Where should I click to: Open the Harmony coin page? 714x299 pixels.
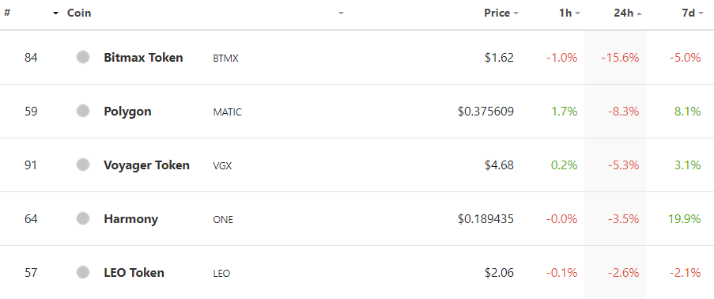(x=130, y=219)
